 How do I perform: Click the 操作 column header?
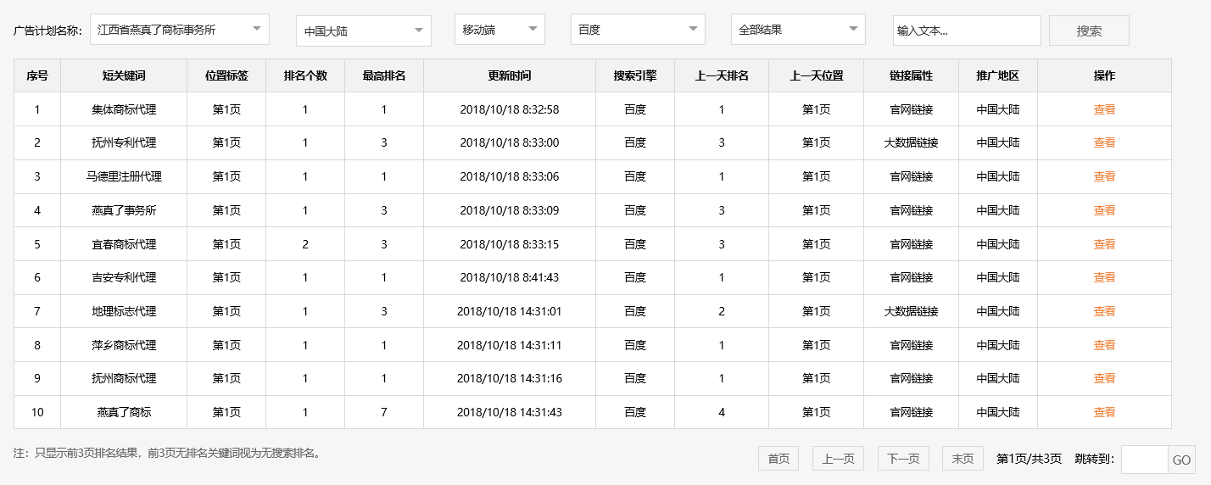1104,75
